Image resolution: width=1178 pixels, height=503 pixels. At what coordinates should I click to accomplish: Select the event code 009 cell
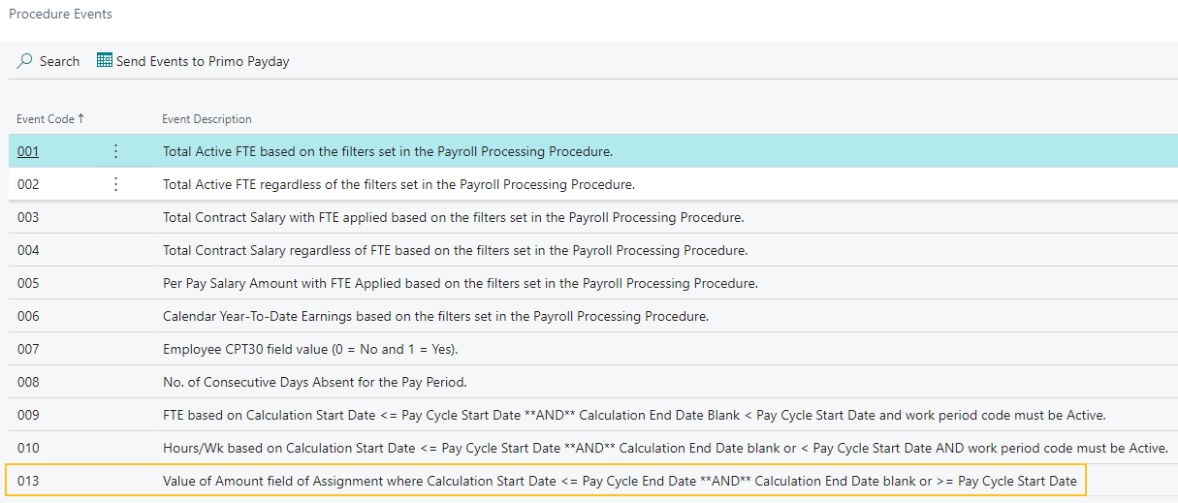point(28,415)
